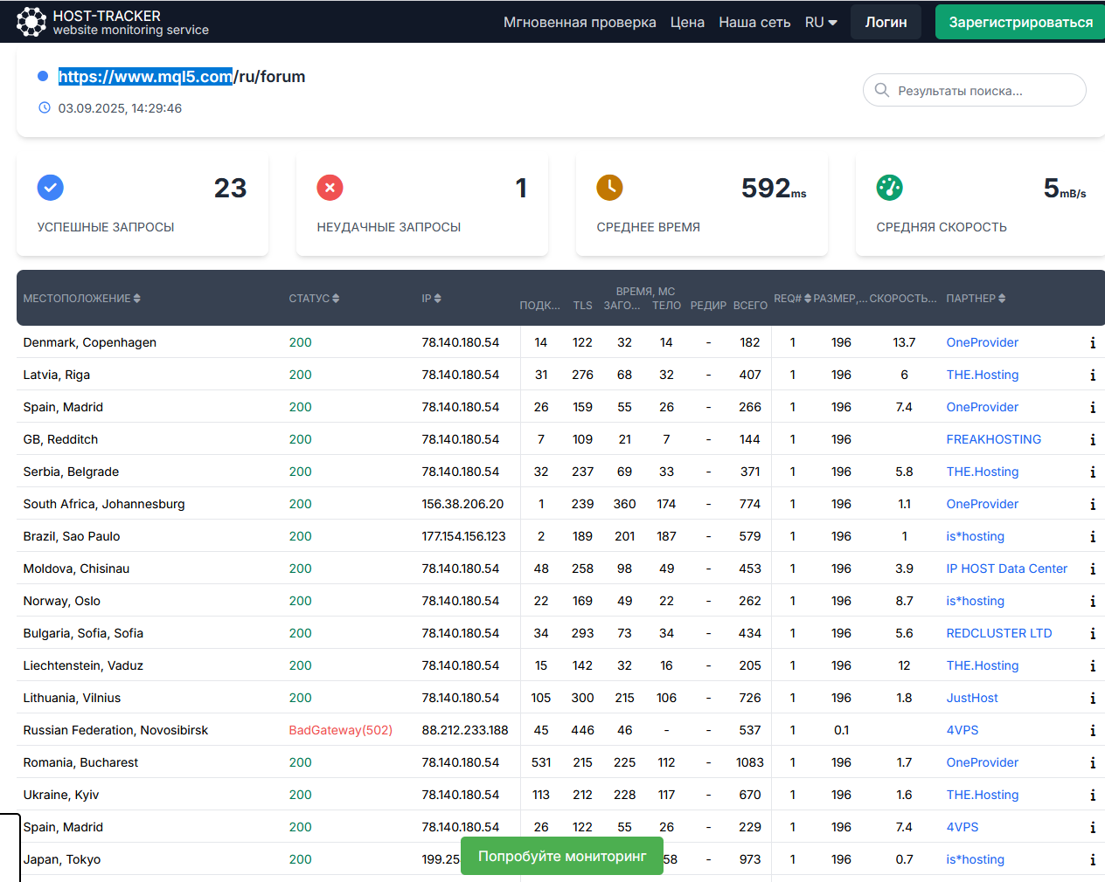Focus the Результаты поиска search field
The image size is (1105, 882).
[975, 90]
